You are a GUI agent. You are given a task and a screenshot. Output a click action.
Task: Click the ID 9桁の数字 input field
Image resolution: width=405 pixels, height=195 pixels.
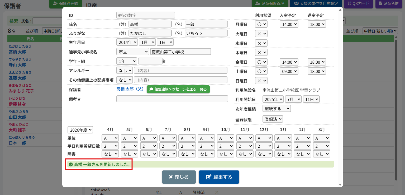pos(146,15)
